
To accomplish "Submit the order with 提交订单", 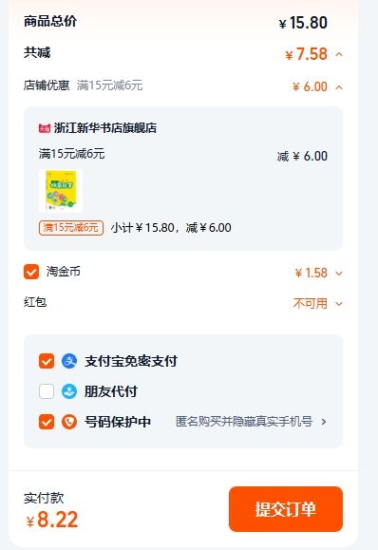I will coord(286,509).
